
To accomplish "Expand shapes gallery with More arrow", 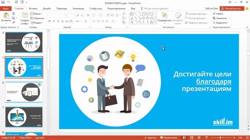I will click(155, 22).
